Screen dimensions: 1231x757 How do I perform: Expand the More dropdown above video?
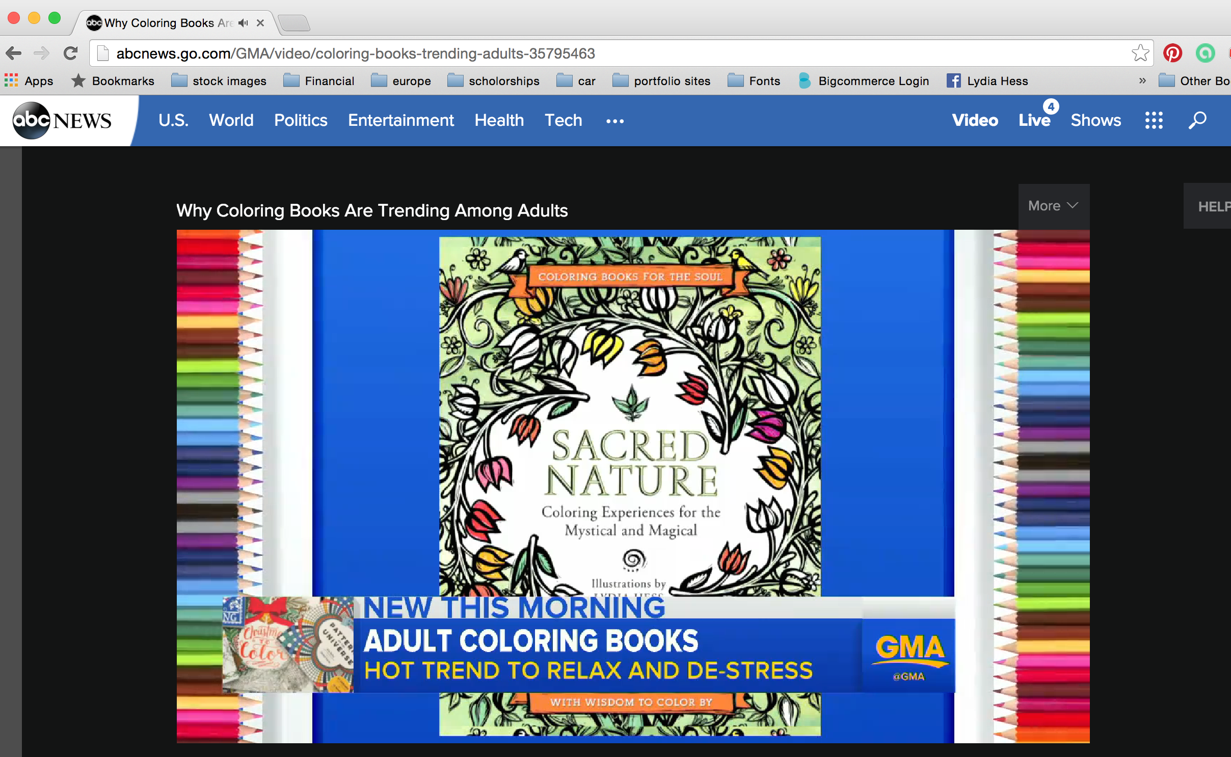click(x=1053, y=206)
